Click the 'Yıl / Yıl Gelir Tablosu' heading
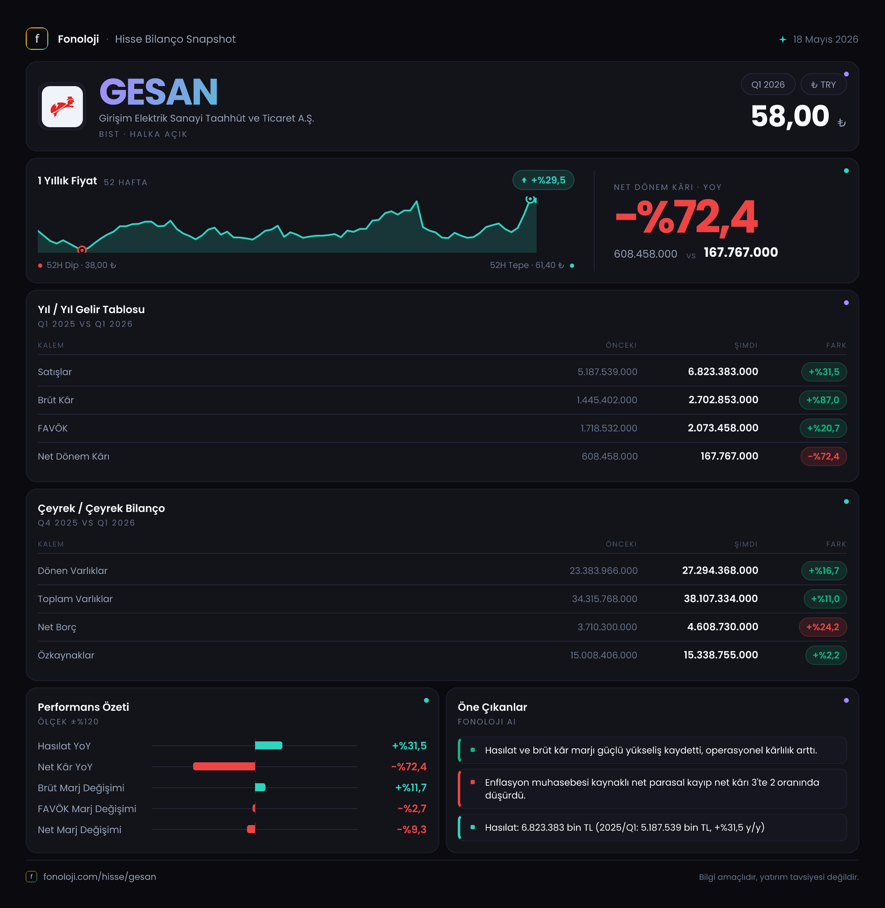885x908 pixels. (x=91, y=310)
